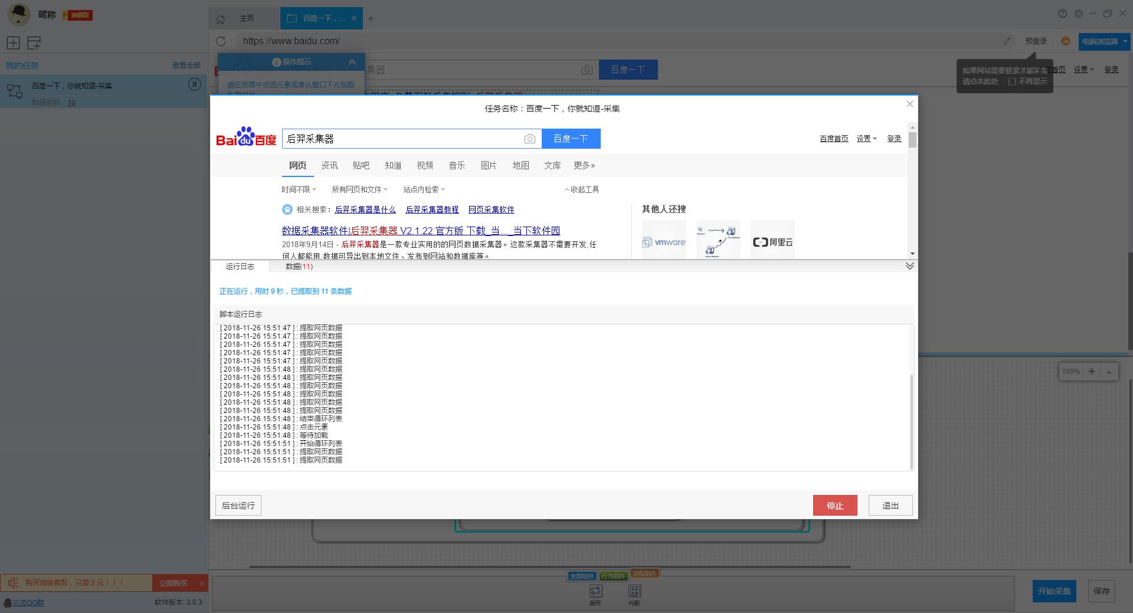Expand the 更多» menu in Baidu nav
Screen dimensions: 1133x613
point(584,165)
